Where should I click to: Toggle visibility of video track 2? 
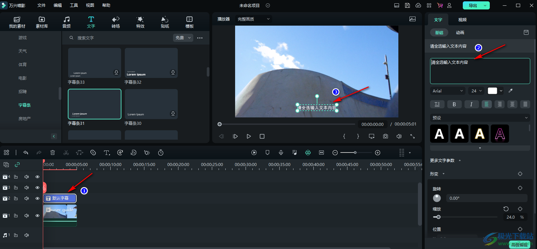pos(37,198)
